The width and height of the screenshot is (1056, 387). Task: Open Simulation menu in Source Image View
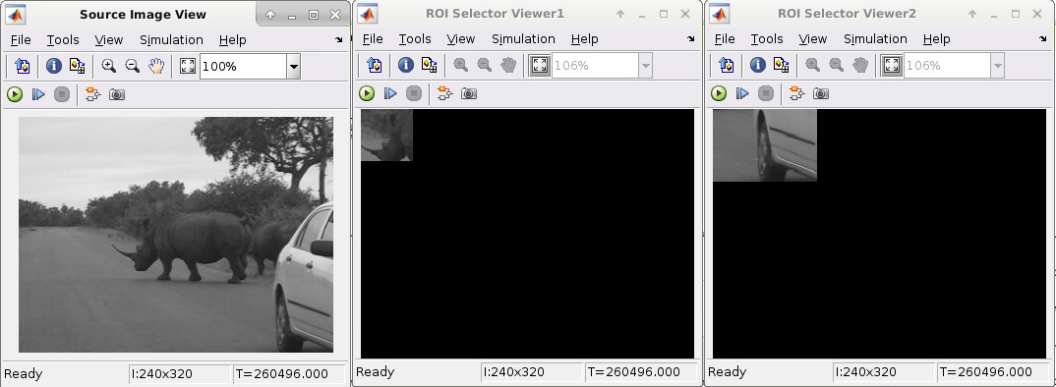pyautogui.click(x=171, y=40)
